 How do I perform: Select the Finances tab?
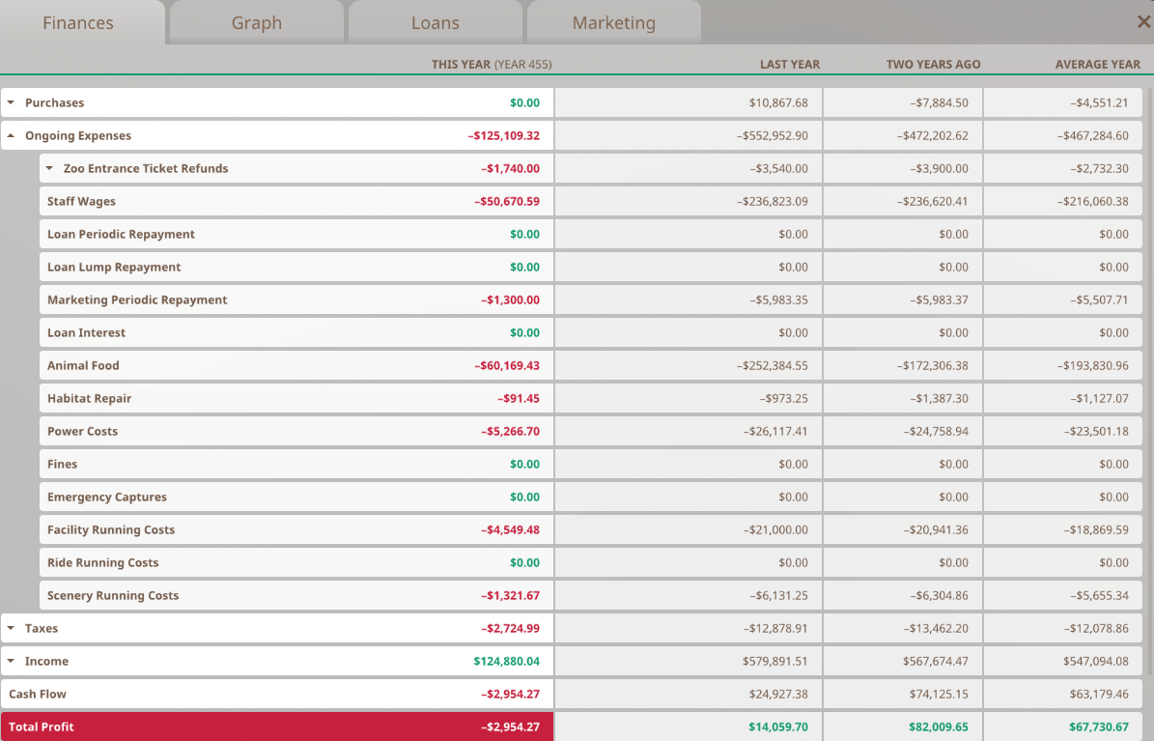click(78, 23)
